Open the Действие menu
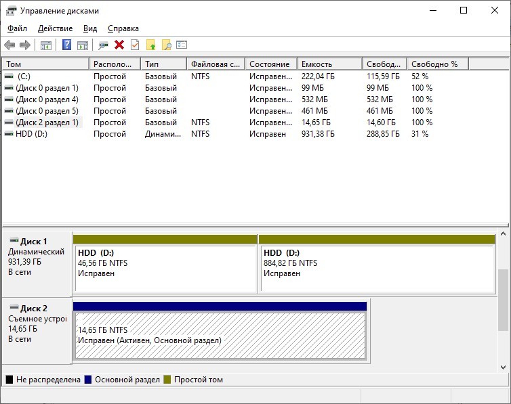The width and height of the screenshot is (511, 404). coord(55,28)
